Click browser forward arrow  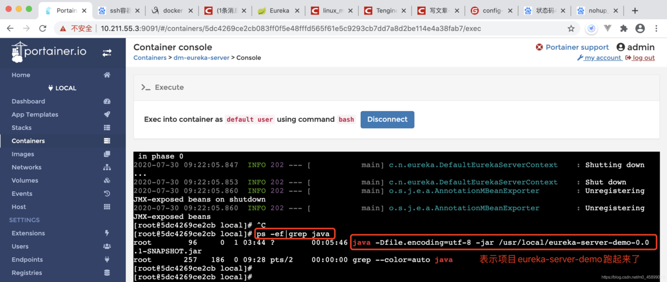[x=26, y=29]
